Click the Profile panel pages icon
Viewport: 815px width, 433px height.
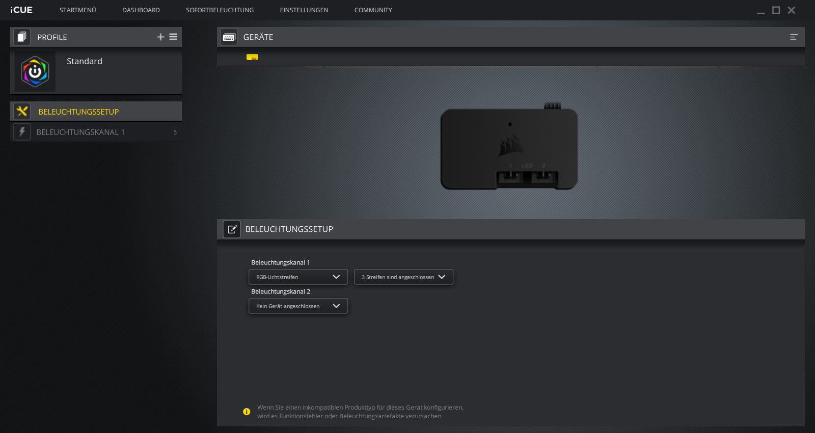[x=22, y=37]
